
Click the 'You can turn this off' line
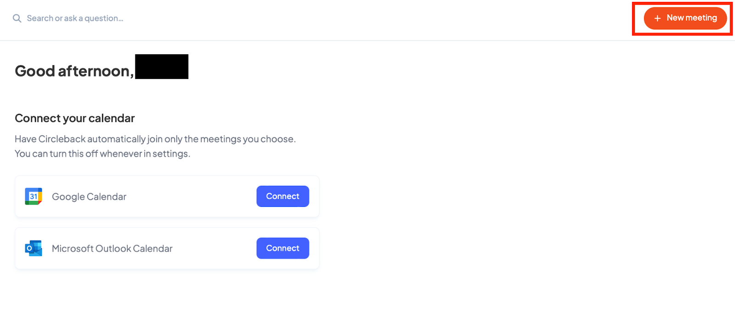pos(102,154)
